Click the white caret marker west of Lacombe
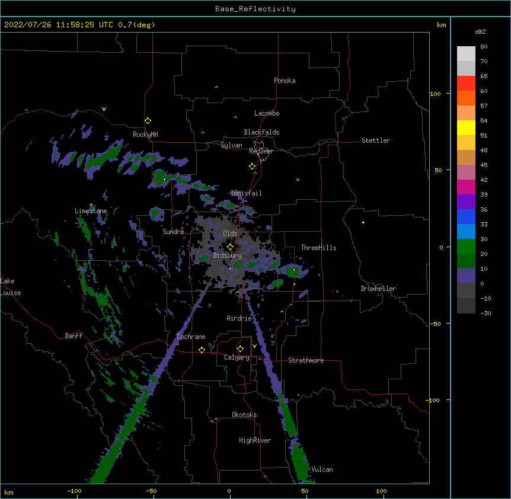Viewport: 511px width, 499px height. [x=235, y=117]
